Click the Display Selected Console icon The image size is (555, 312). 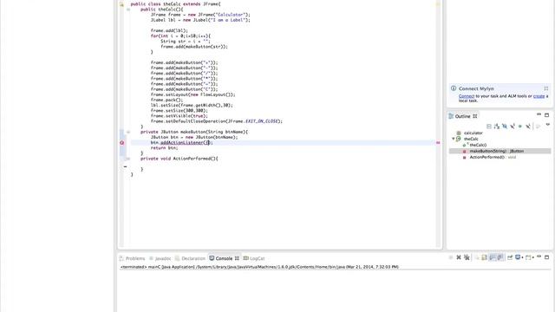click(518, 257)
